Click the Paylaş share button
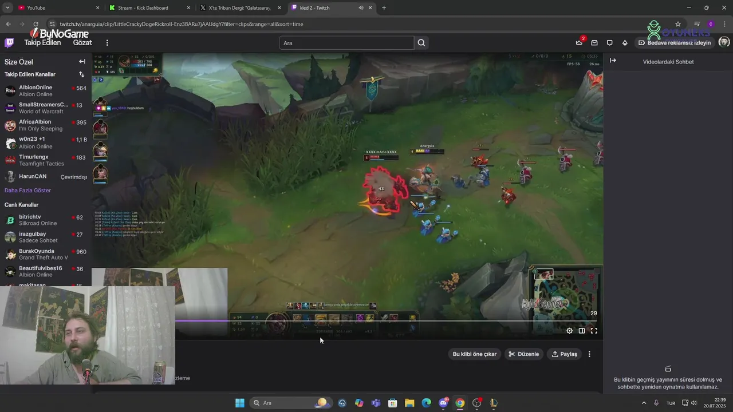 tap(565, 354)
